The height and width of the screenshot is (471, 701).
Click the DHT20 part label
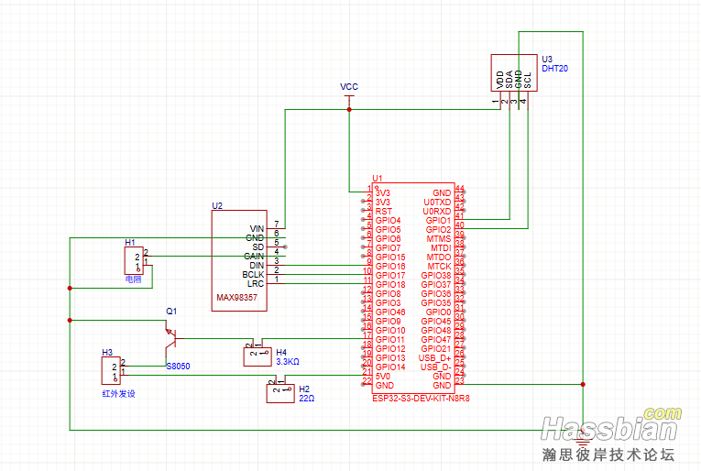554,69
